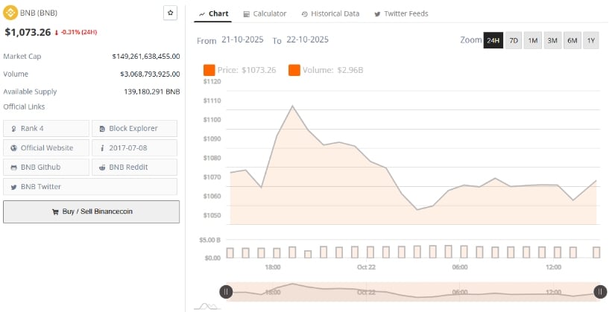
Task: Set zoom range to 1M
Action: [532, 40]
